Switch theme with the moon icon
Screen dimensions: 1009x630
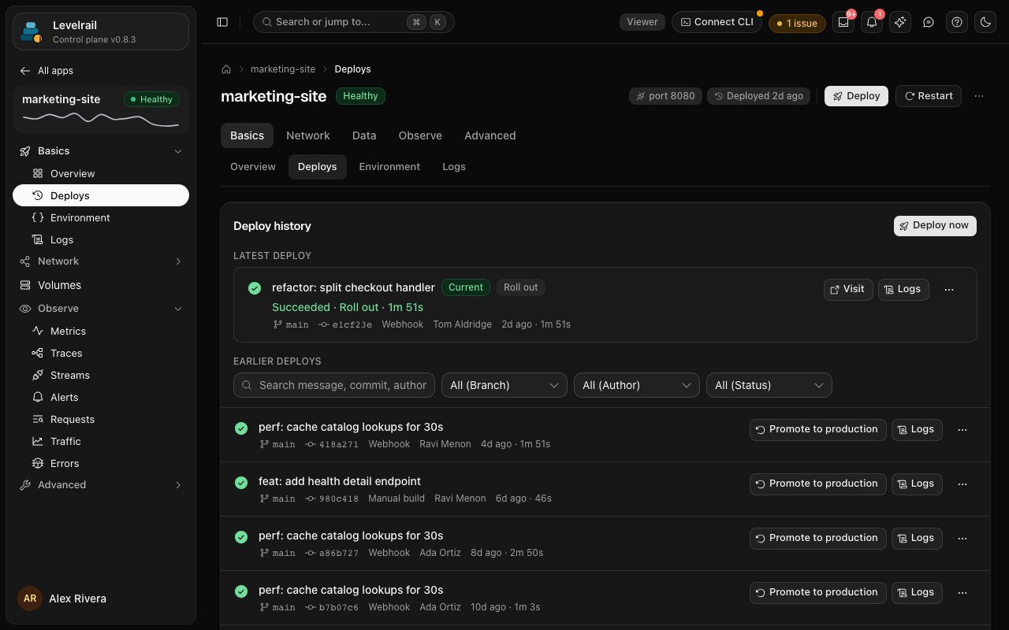click(985, 22)
